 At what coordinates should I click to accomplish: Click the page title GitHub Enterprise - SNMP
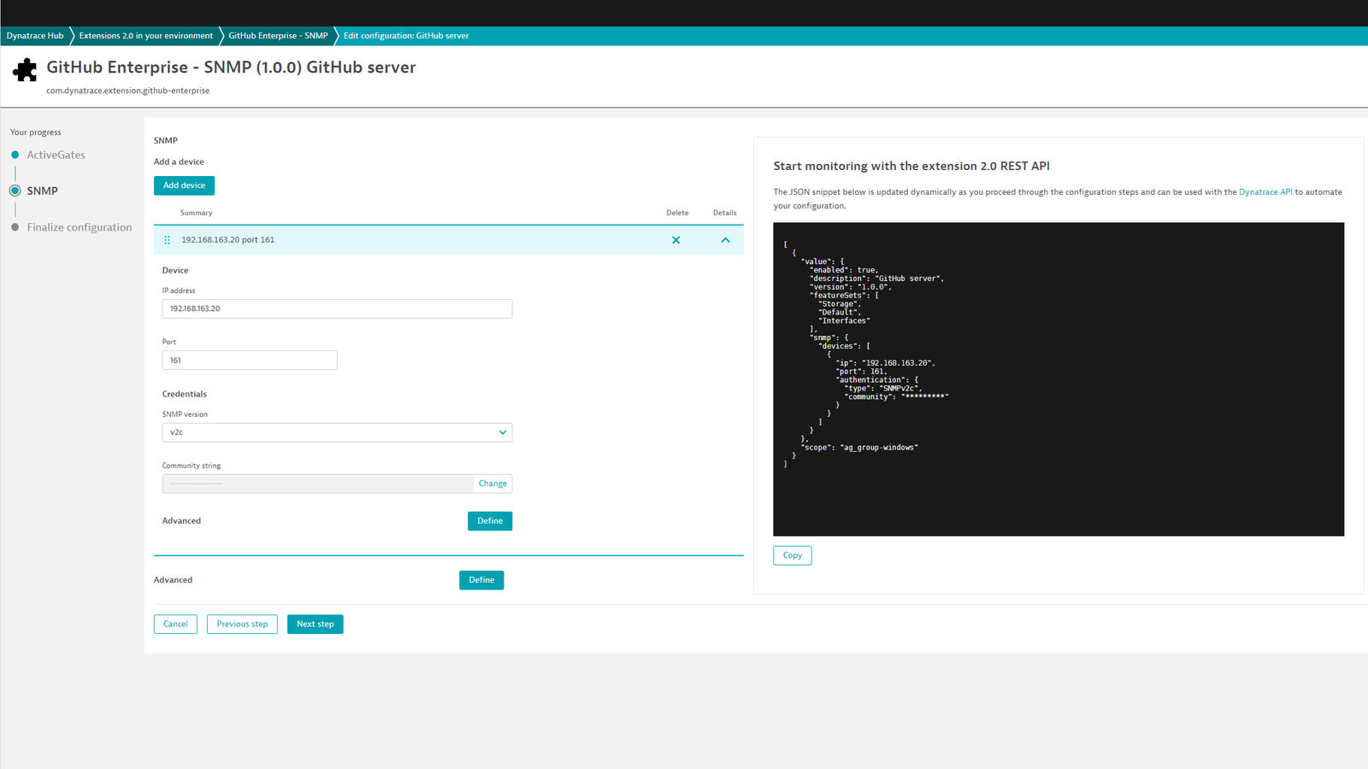tap(231, 68)
